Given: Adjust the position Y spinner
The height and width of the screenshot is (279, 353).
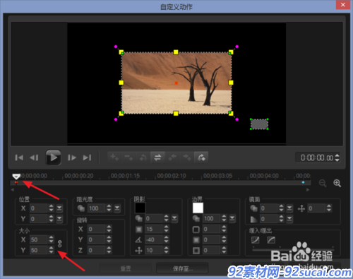Looking at the screenshot, I should coord(52,219).
